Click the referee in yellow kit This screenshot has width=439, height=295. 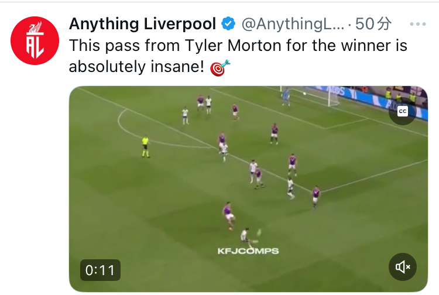coord(145,147)
